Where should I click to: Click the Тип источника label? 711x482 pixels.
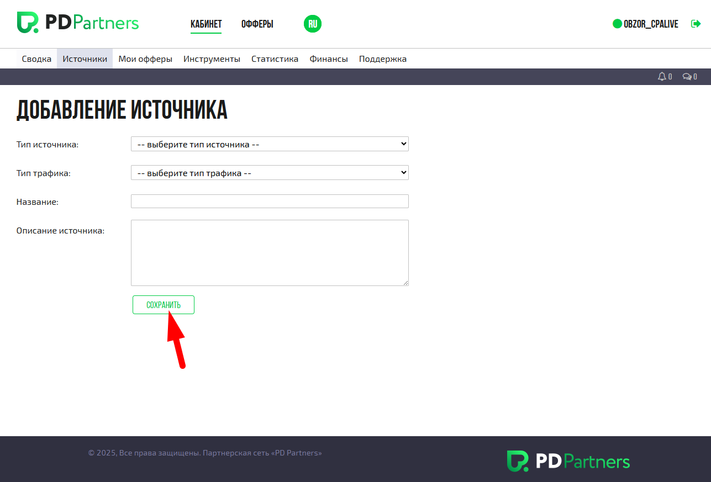click(48, 144)
